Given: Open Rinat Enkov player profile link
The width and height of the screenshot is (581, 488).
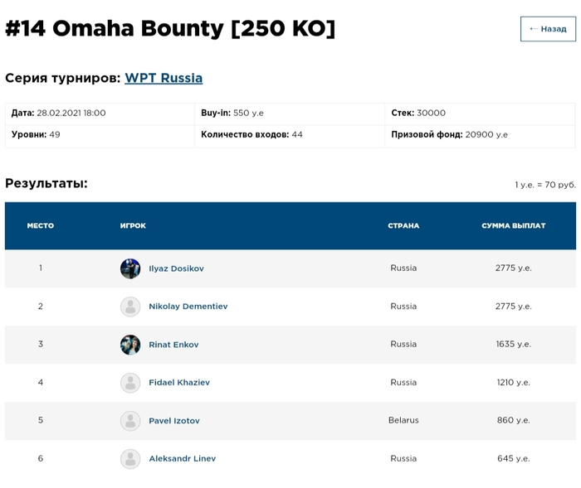Looking at the screenshot, I should coord(173,345).
